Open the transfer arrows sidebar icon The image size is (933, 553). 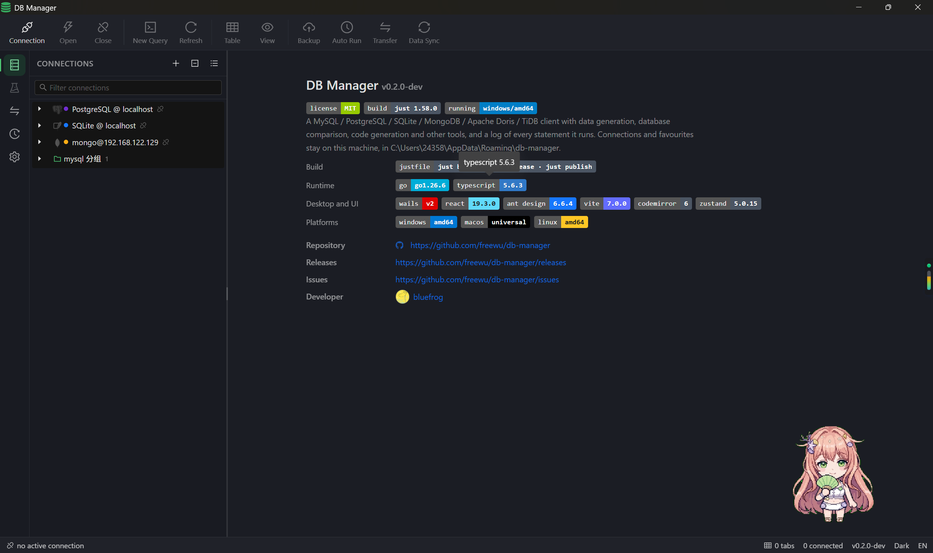pyautogui.click(x=15, y=111)
